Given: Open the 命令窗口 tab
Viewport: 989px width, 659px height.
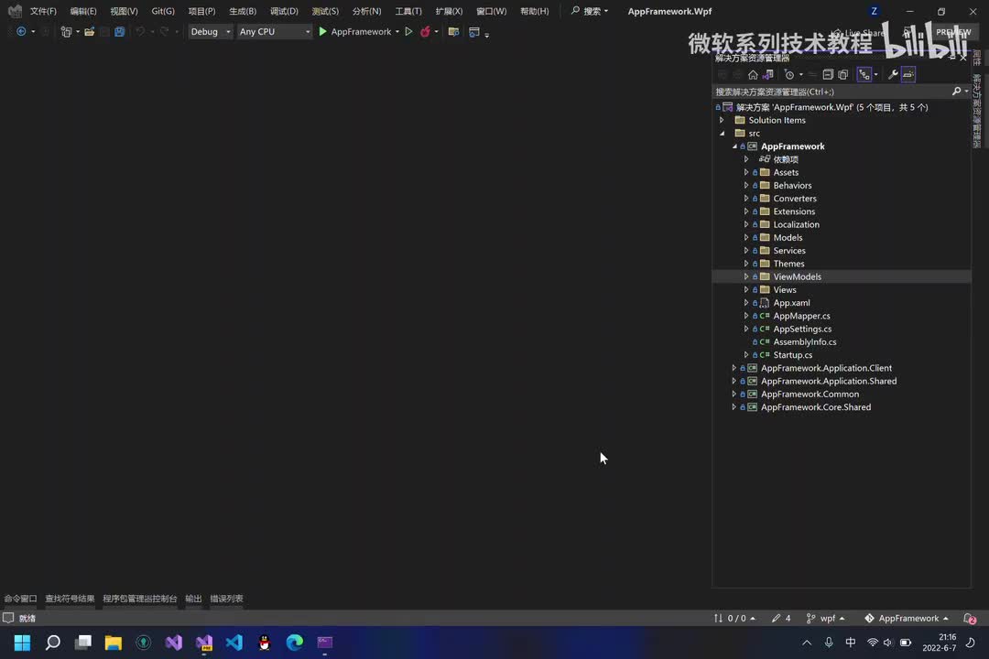Looking at the screenshot, I should tap(20, 599).
